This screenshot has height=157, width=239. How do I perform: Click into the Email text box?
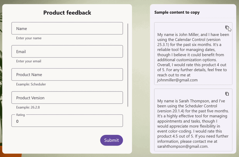67,51
